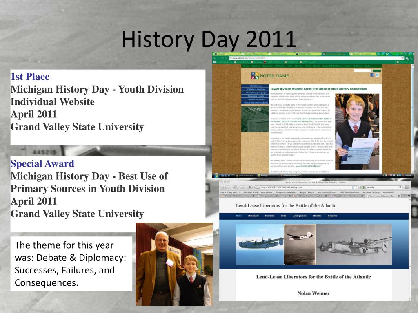Open Timeline in Lend-Lease site navigation
Viewport: 418px width, 313px height.
tap(317, 216)
